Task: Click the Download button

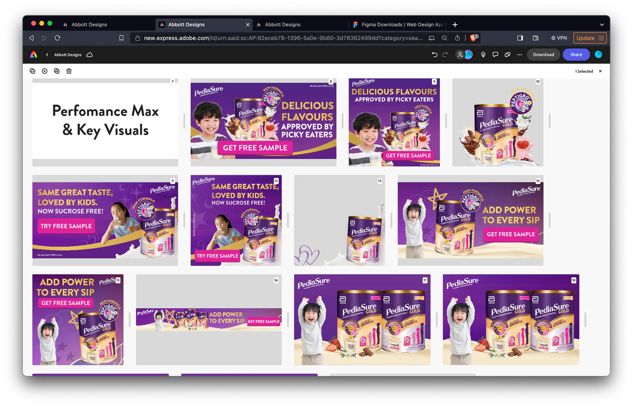Action: [x=543, y=54]
